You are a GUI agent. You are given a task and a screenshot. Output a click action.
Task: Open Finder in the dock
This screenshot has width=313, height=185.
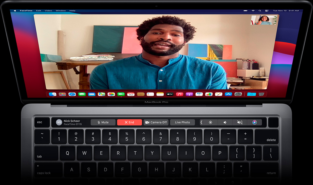point(53,94)
